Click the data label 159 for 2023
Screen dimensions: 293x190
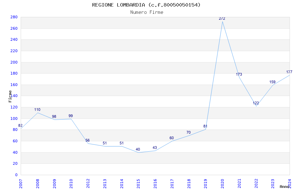point(272,82)
